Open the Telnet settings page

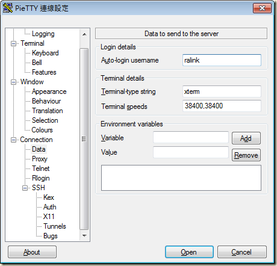[x=40, y=169]
